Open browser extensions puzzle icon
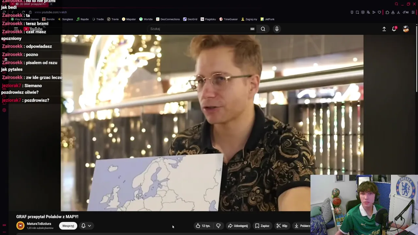Viewport: 418px width, 235px height. click(x=387, y=12)
